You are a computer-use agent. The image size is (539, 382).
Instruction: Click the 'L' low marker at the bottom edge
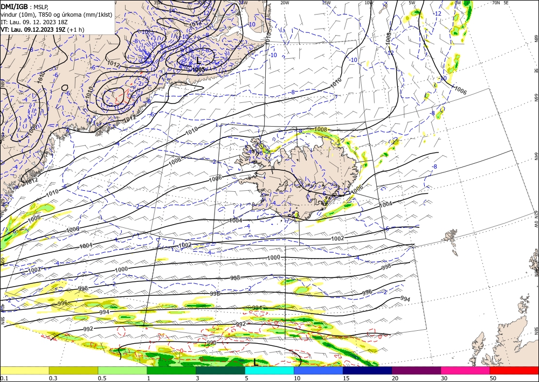pos(255,362)
